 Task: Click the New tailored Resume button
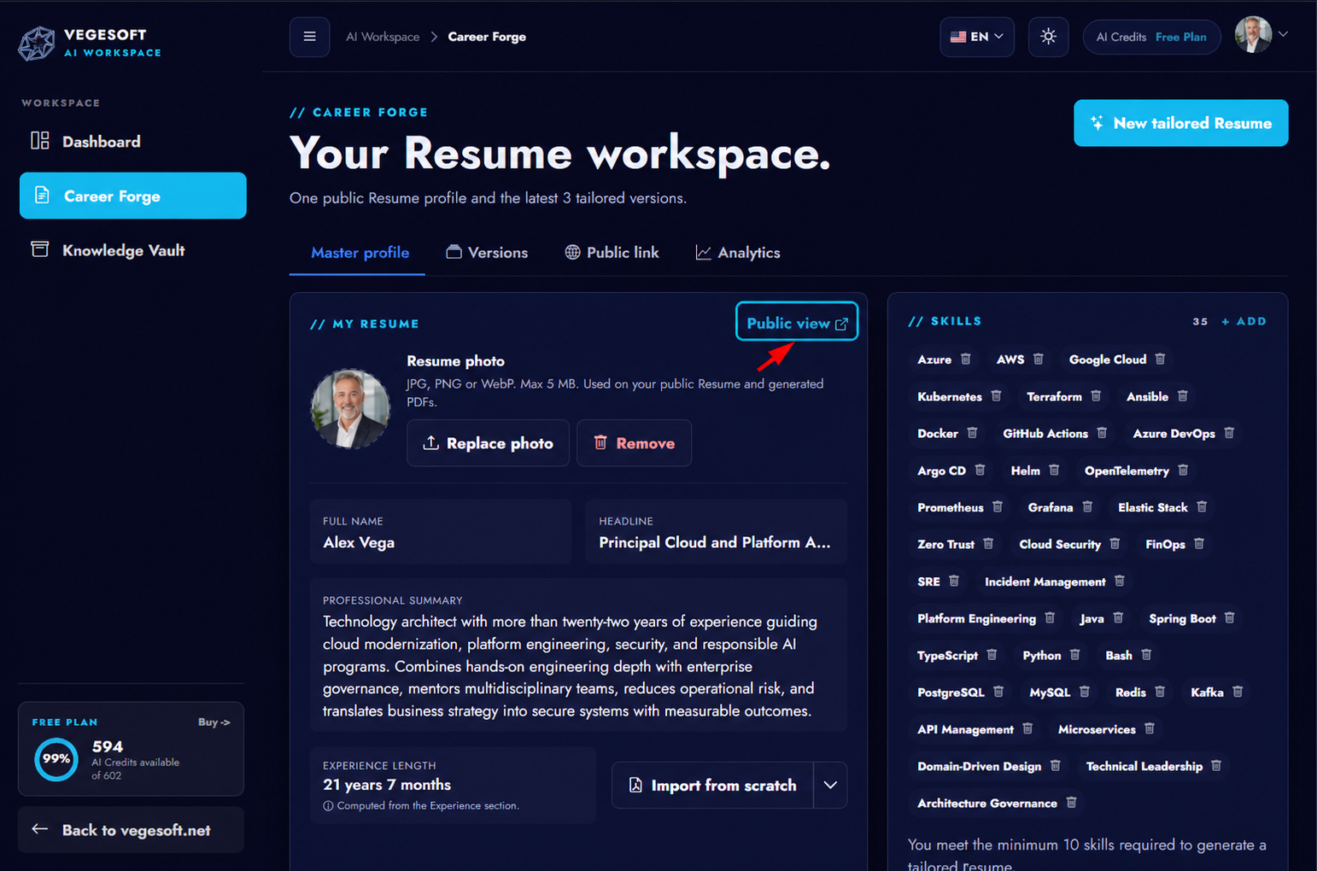(x=1180, y=123)
